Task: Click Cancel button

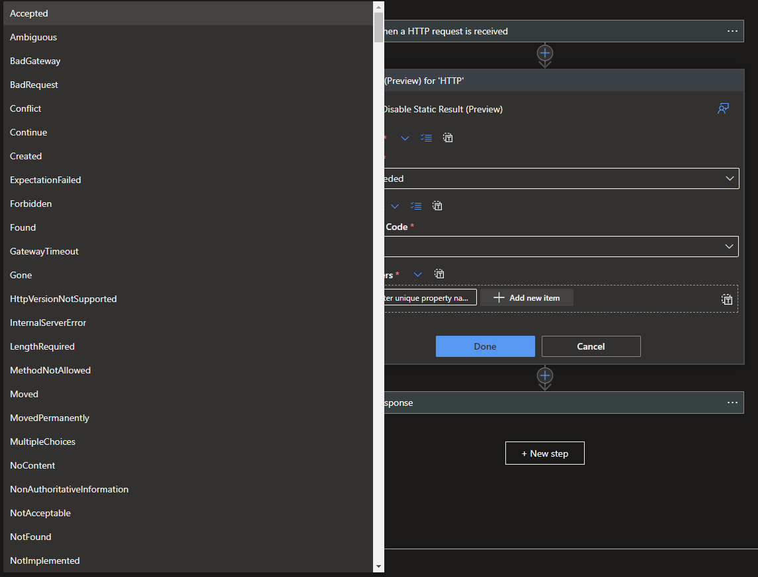Action: point(591,346)
